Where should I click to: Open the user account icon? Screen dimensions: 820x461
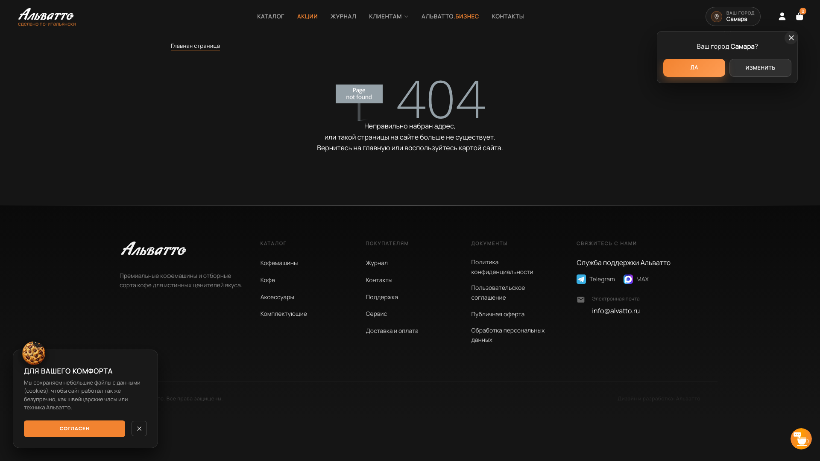(x=782, y=16)
